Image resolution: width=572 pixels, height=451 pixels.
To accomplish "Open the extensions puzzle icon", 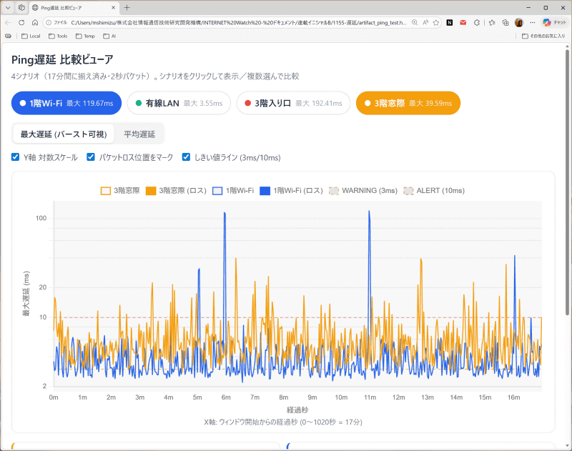I will click(477, 23).
